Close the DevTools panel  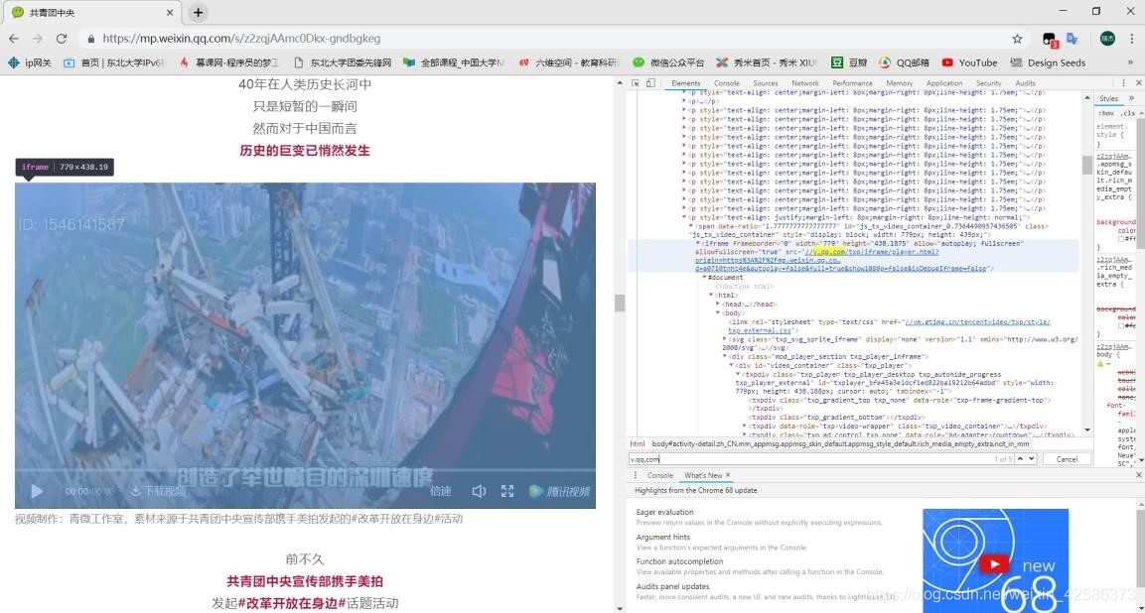tap(1138, 83)
